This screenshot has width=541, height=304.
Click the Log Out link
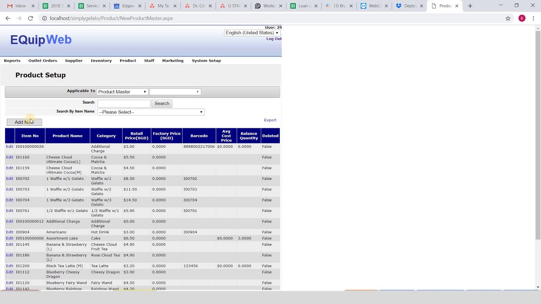(274, 39)
